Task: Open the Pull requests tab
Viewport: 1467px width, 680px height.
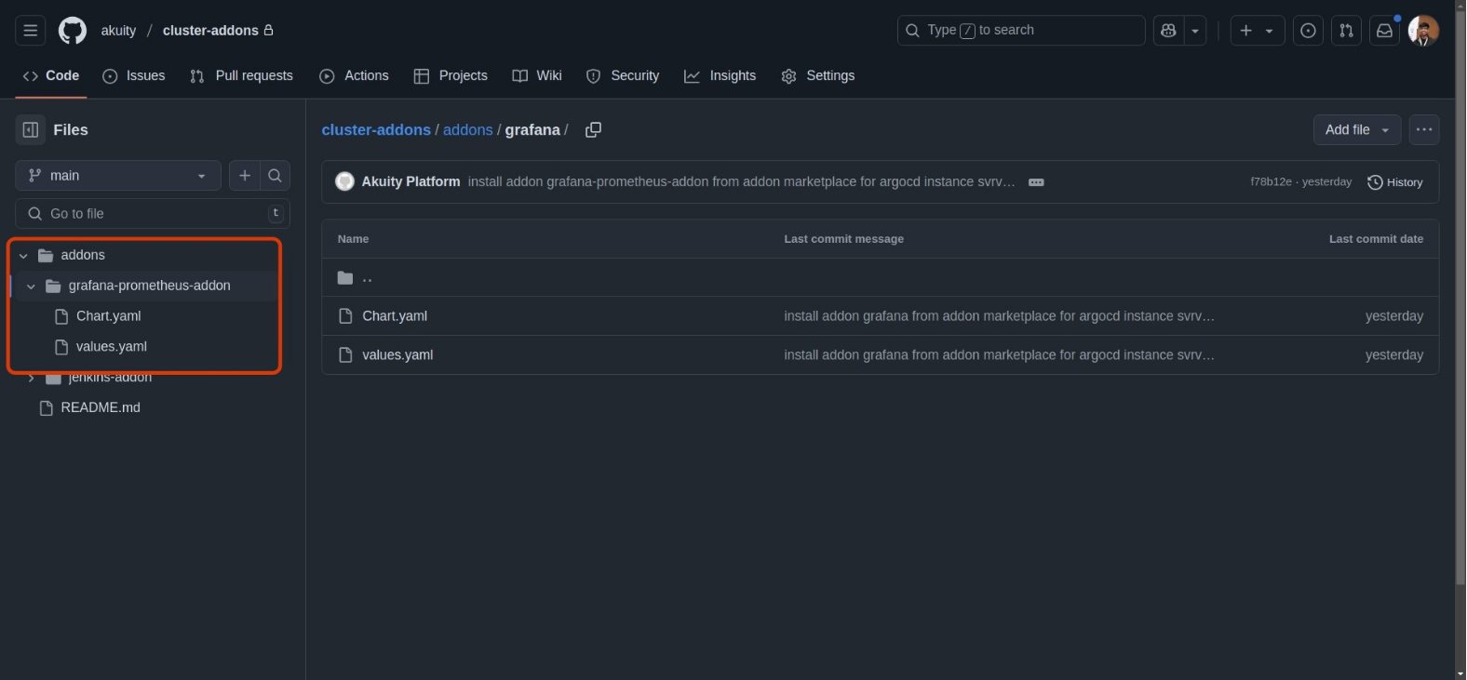Action: pyautogui.click(x=241, y=75)
